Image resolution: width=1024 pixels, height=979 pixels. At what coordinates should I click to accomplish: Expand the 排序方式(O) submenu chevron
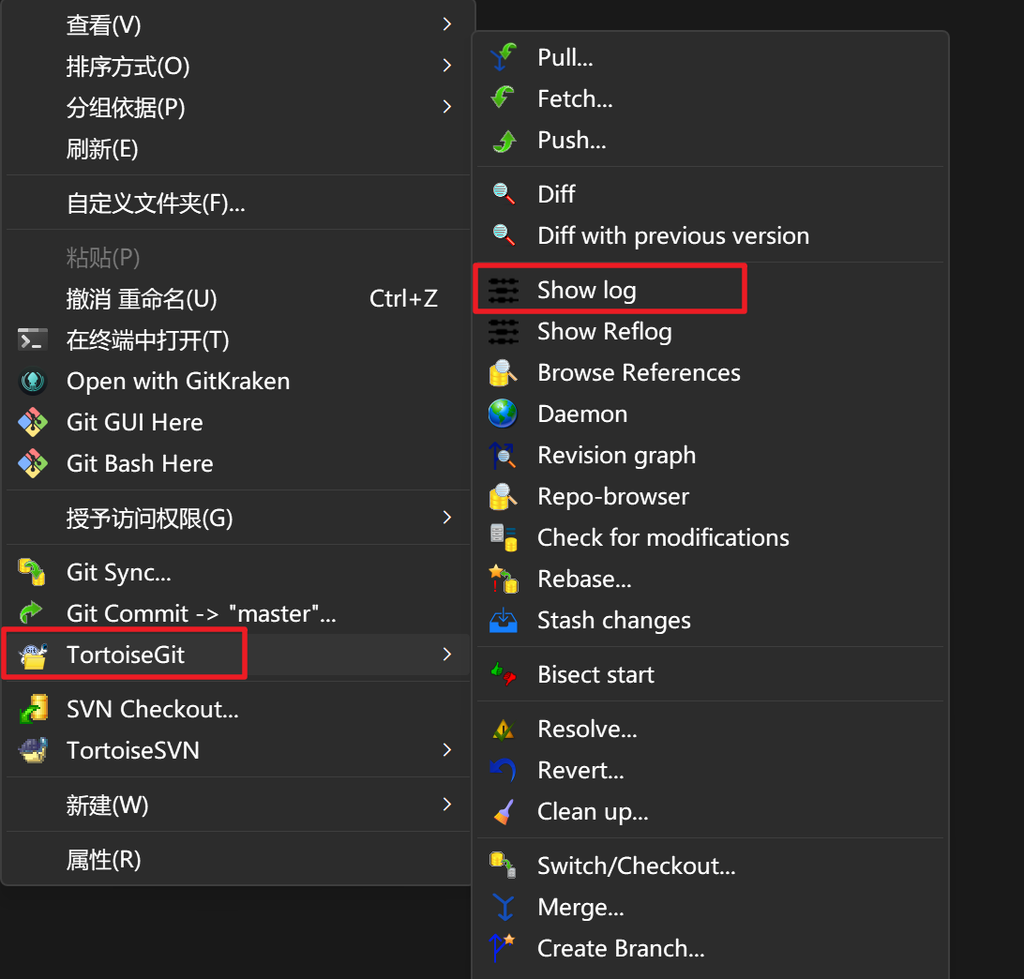447,67
